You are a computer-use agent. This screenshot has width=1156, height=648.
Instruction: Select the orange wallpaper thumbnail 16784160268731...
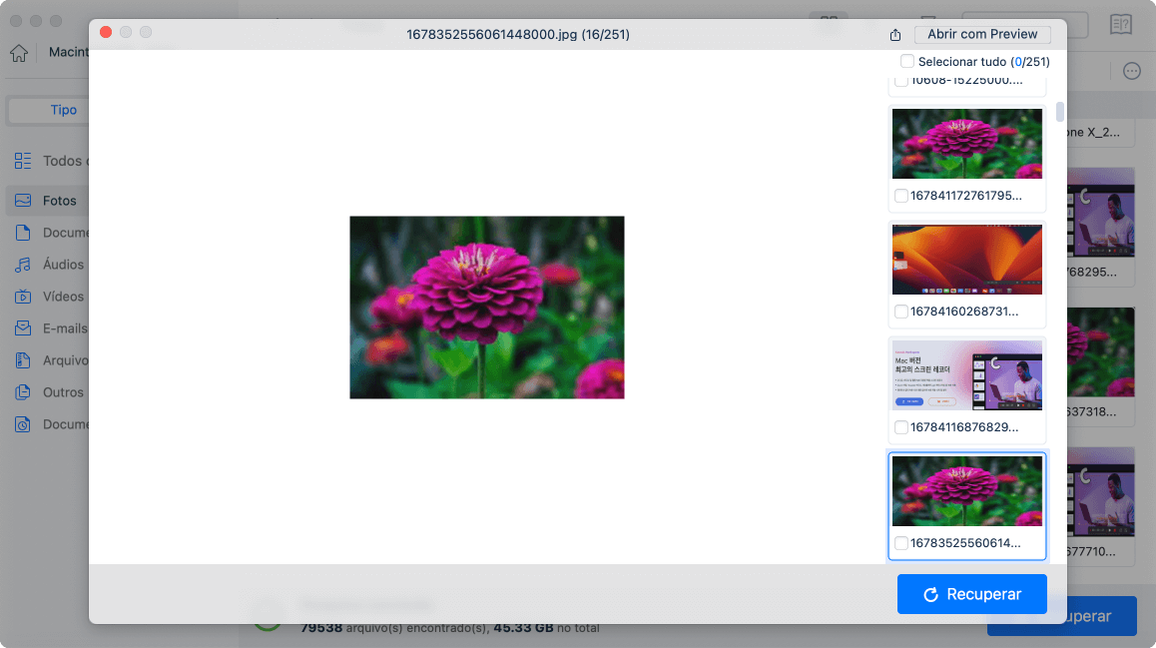967,260
